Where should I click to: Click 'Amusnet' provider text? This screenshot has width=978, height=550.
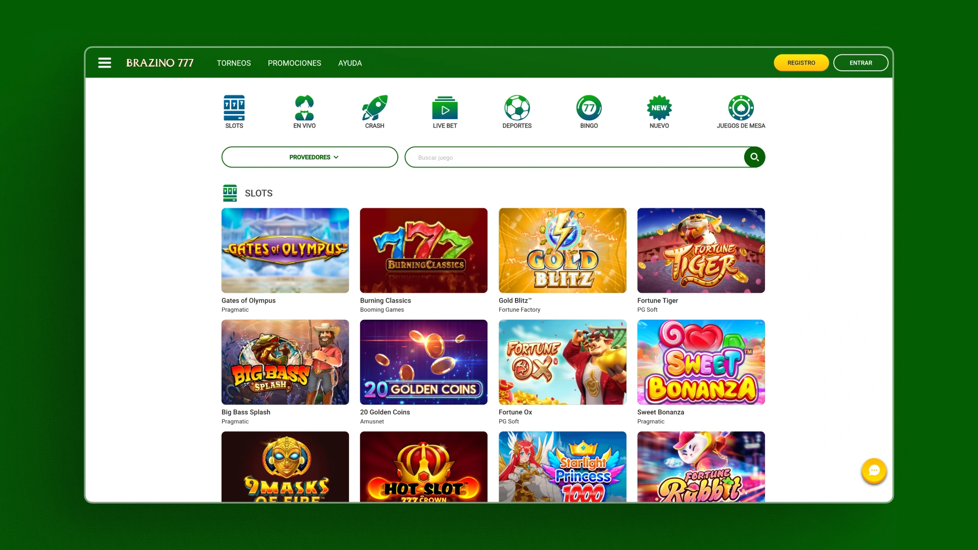372,422
